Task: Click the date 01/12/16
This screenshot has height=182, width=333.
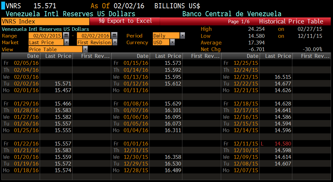Action: [136, 84]
